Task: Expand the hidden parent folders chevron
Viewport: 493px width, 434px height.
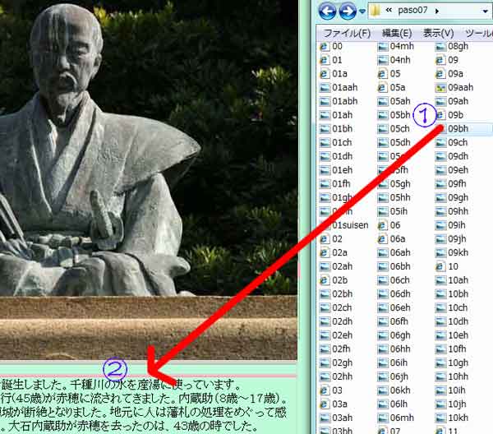Action: click(x=389, y=12)
